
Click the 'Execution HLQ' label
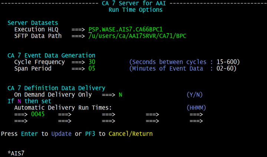tap(36, 29)
